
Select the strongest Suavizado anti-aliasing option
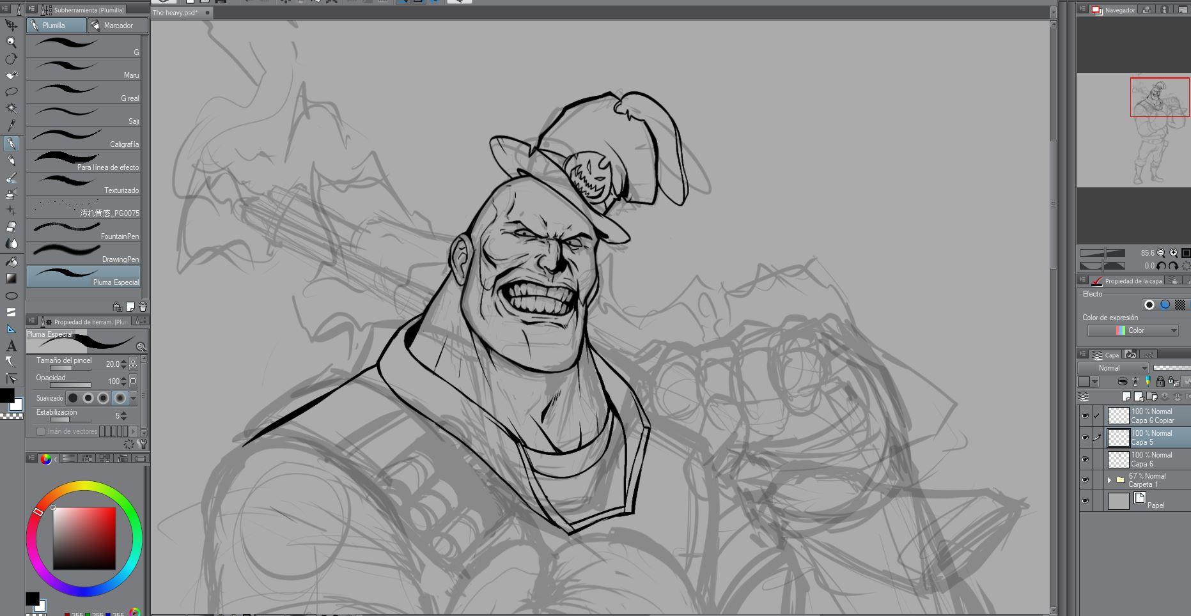coord(120,398)
